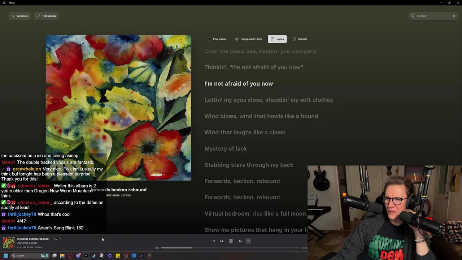Open Task View on taskbar
462x260 pixels.
tap(55, 256)
